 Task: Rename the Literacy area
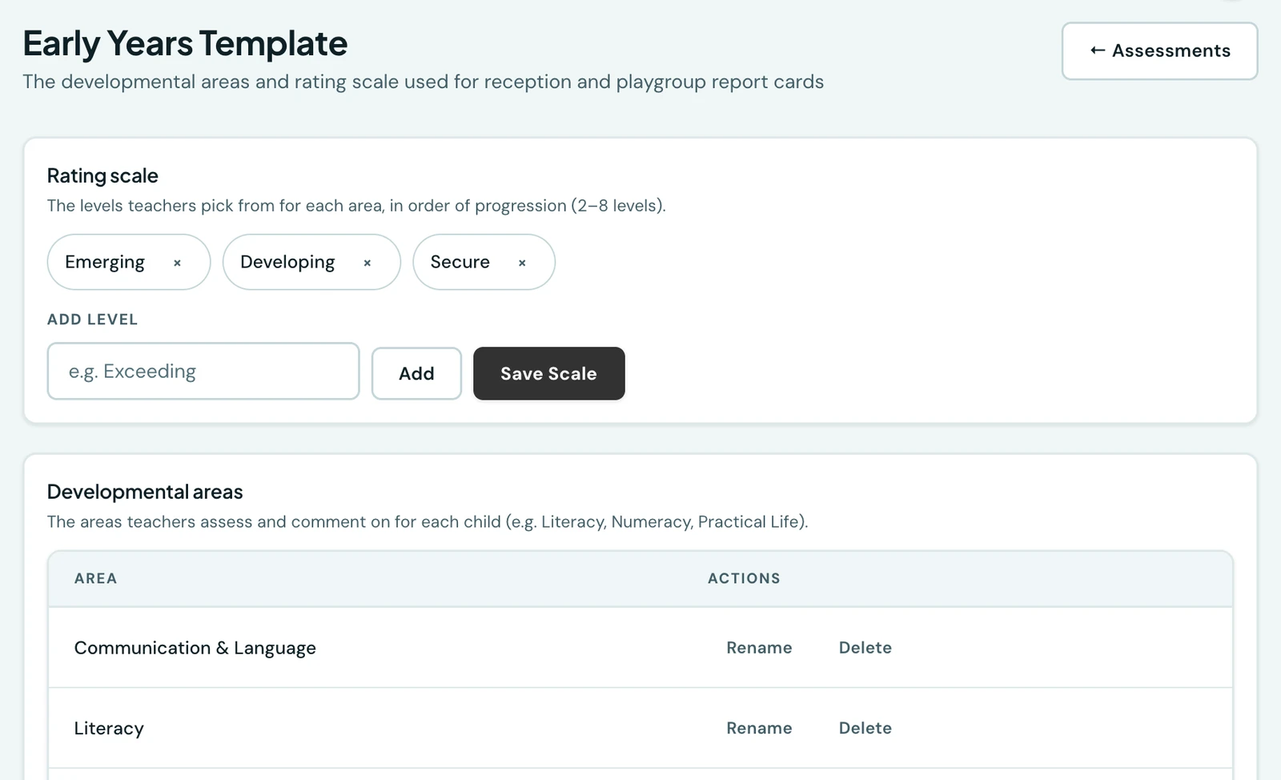[x=759, y=728]
